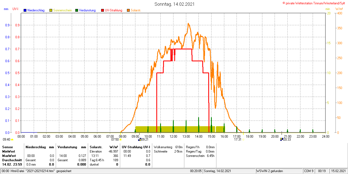Click the green Verdunstung legend swatch
This screenshot has height=174, width=348.
(77, 10)
